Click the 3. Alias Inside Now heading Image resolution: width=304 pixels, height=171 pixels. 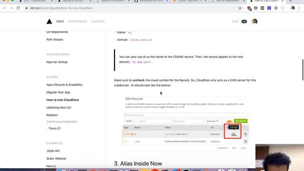pyautogui.click(x=138, y=163)
